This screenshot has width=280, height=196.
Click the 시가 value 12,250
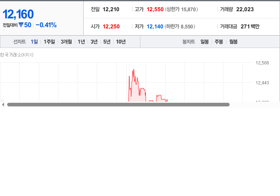pos(111,26)
